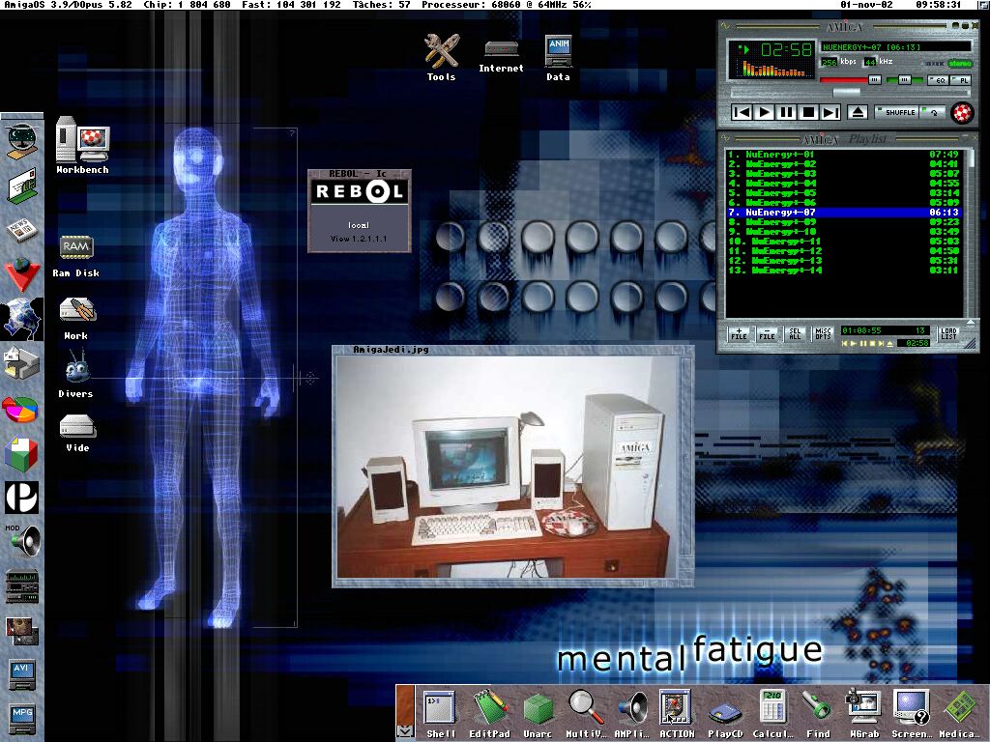The image size is (990, 742).
Task: Open the Vide drive icon
Action: pos(77,434)
